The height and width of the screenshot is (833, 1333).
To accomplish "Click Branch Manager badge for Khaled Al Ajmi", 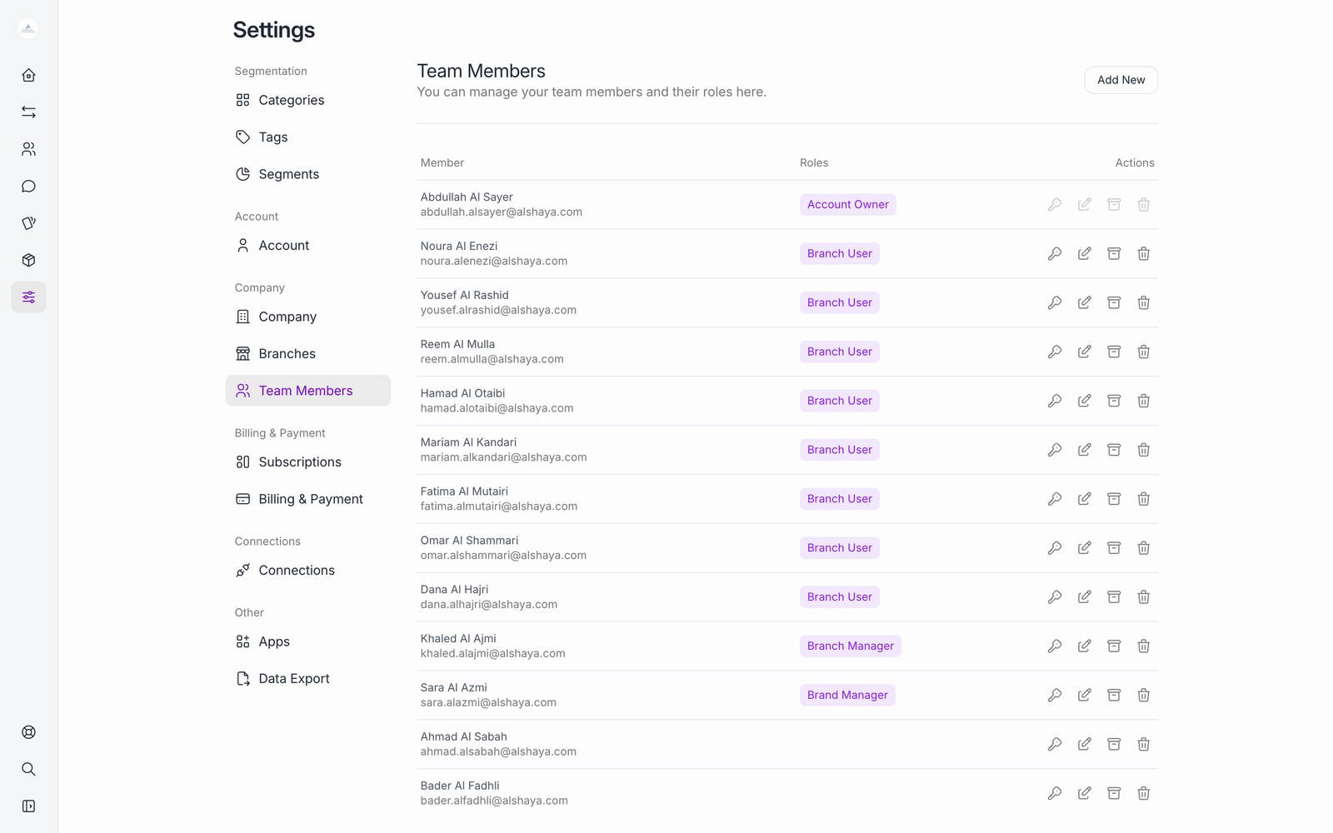I will point(851,646).
